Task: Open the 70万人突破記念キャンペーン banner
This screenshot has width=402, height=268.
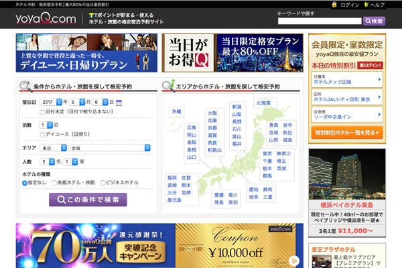Action: [x=96, y=246]
